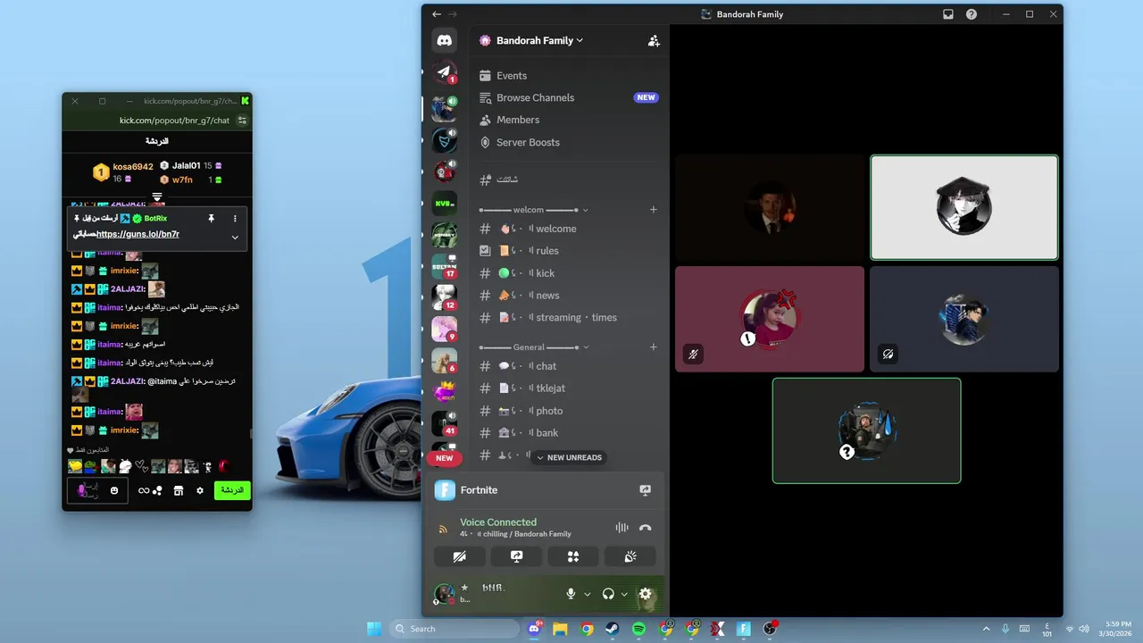Open Discord user settings gear
Screen dimensions: 1143x643
[646, 594]
